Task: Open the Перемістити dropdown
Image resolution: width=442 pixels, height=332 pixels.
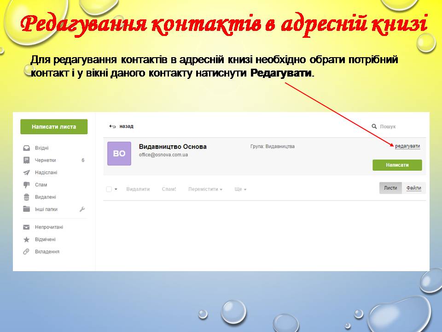Action: point(205,190)
